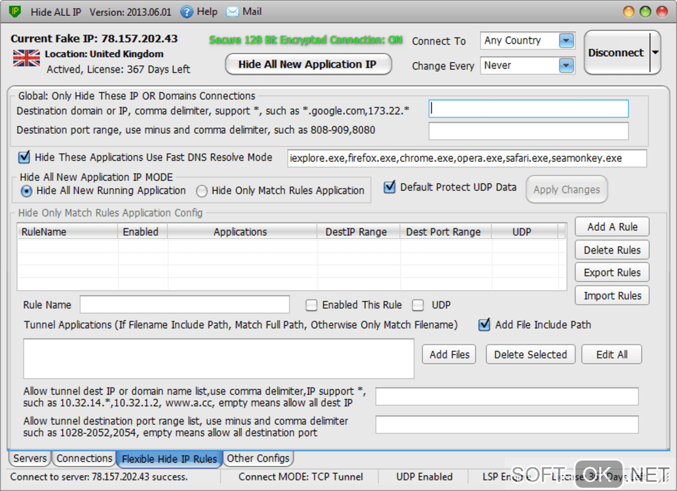Click the Export Rules button

(612, 272)
